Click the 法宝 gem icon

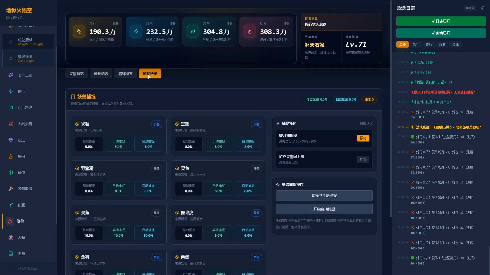pos(11,140)
